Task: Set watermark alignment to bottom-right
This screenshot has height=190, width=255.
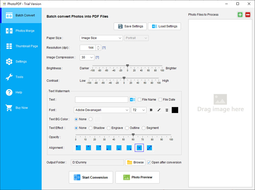Action: tap(129, 148)
